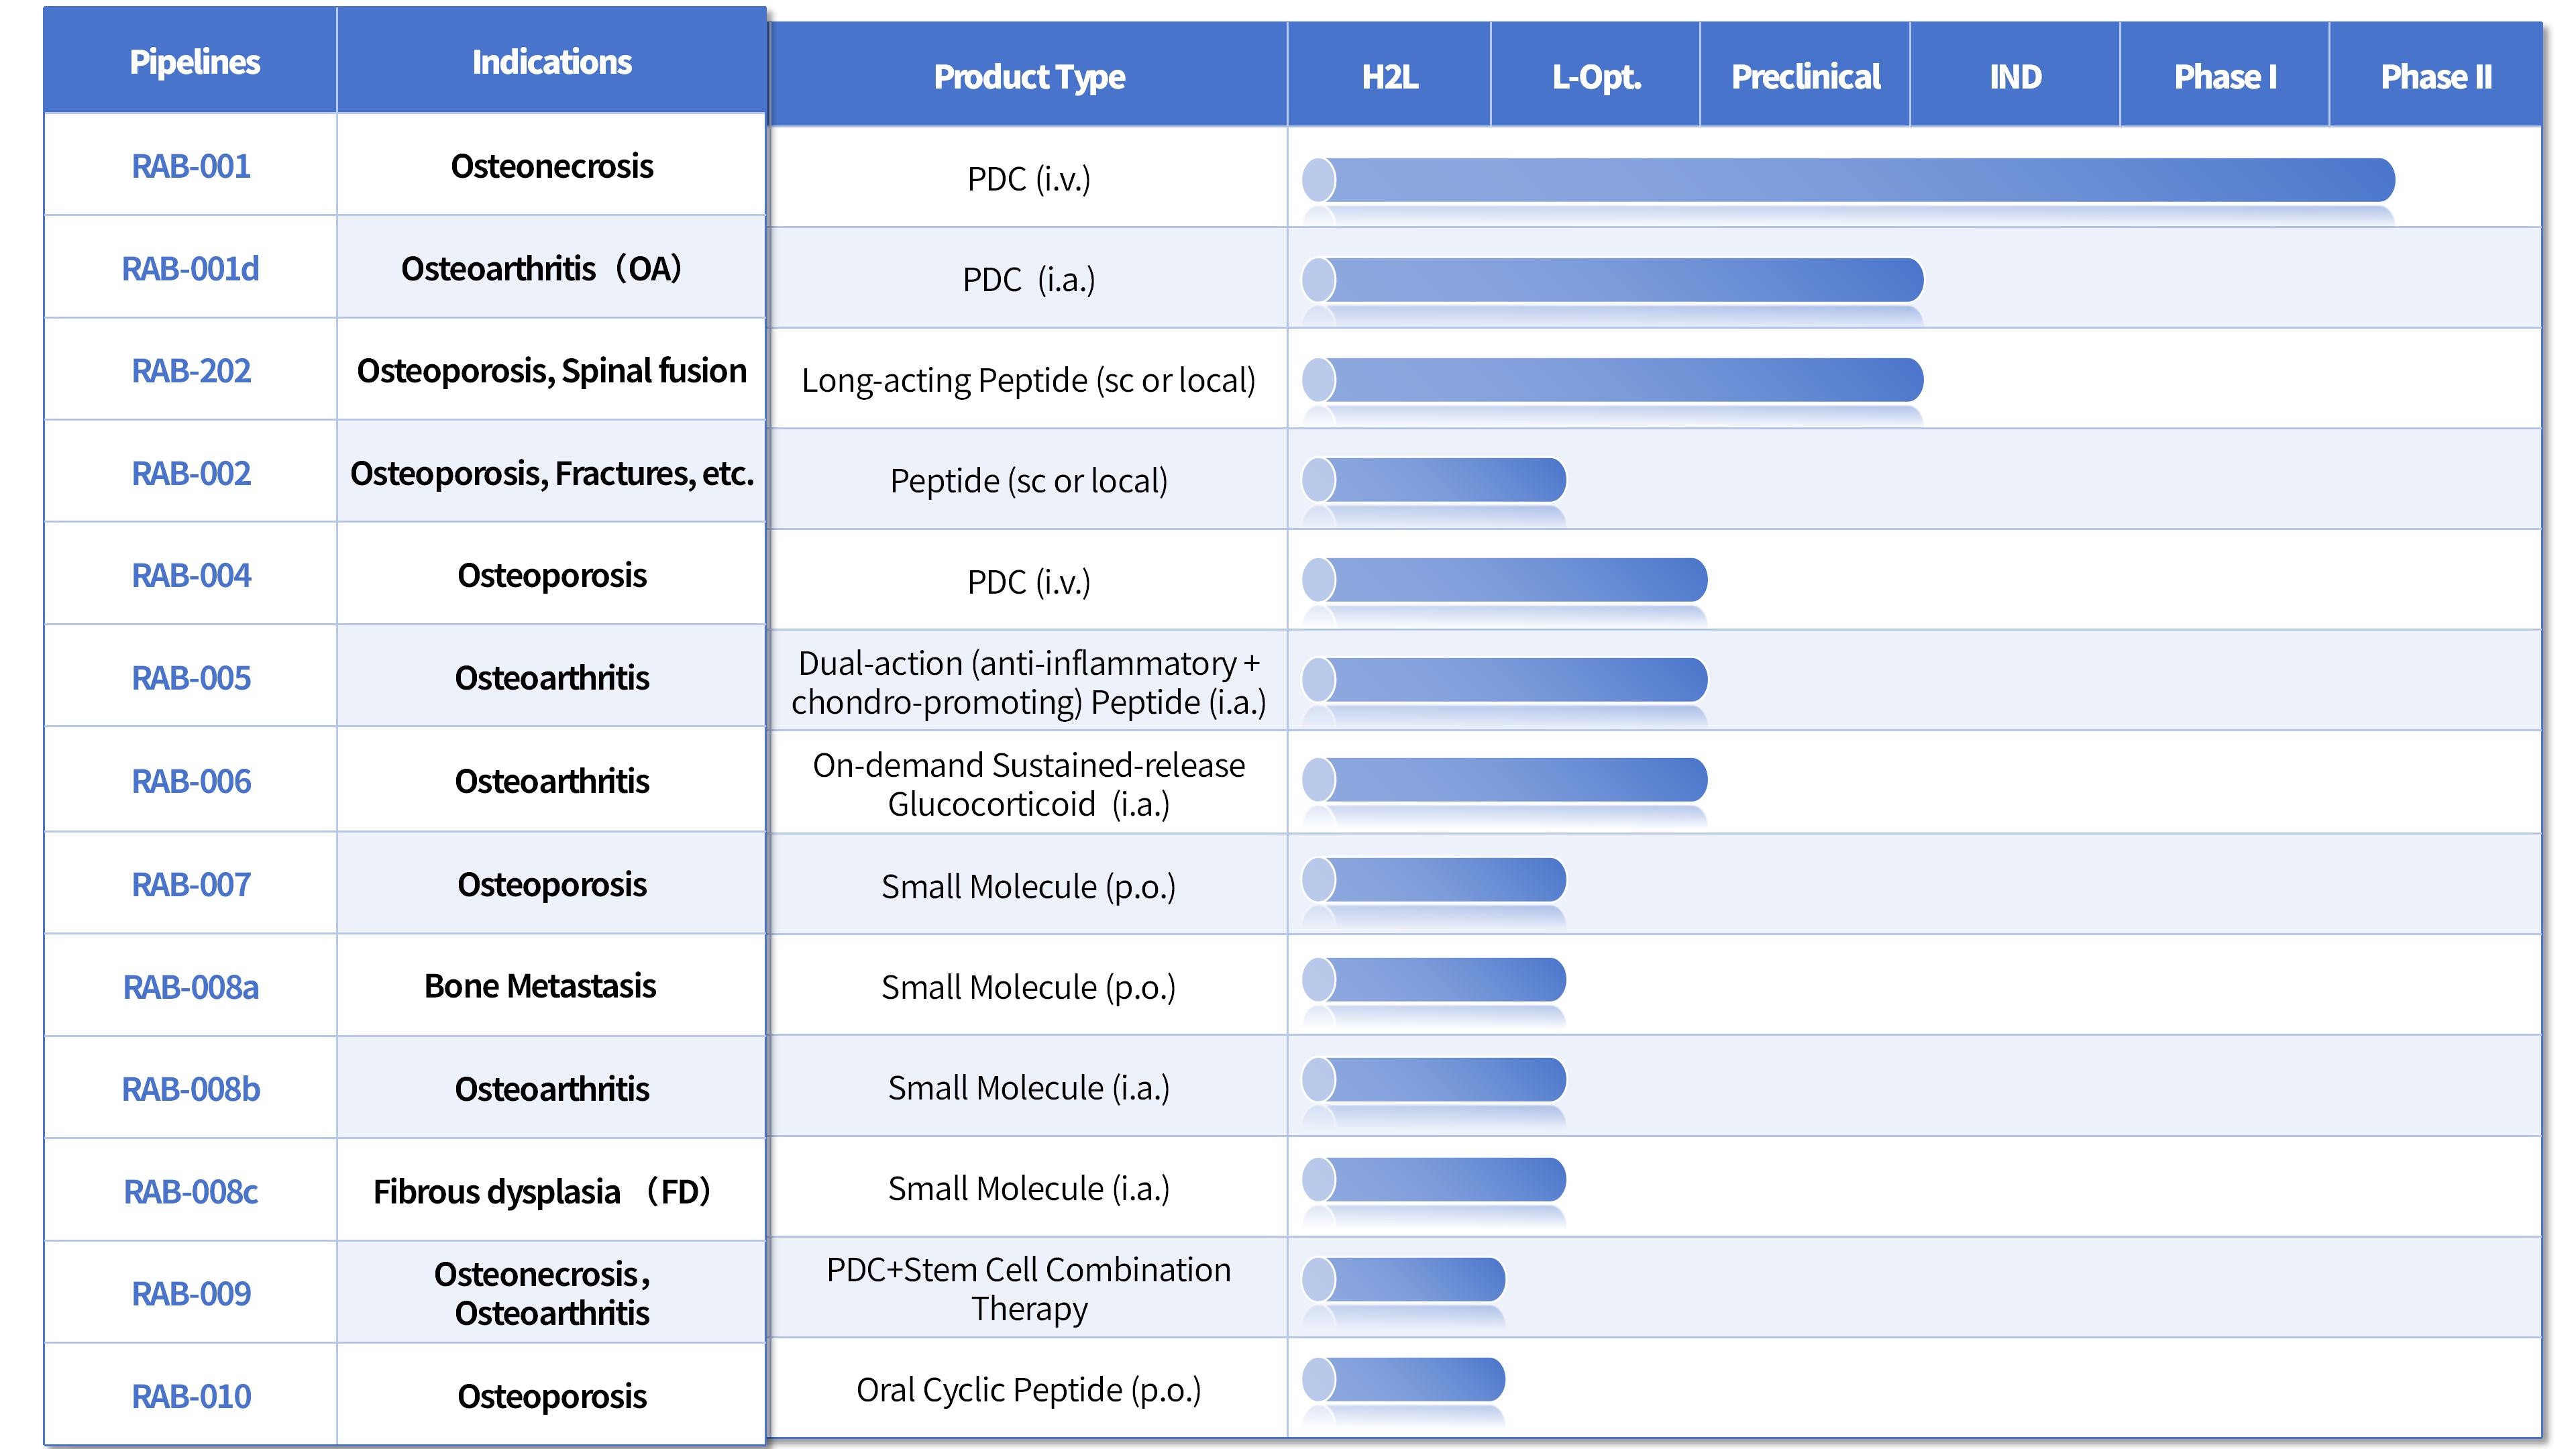Click the Indications header cell
This screenshot has height=1449, width=2576.
551,62
